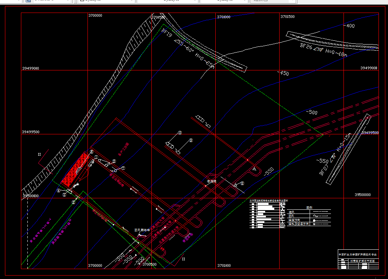388x279 pixels.
Task: Select the BF27 fault label
Action: pos(324,170)
